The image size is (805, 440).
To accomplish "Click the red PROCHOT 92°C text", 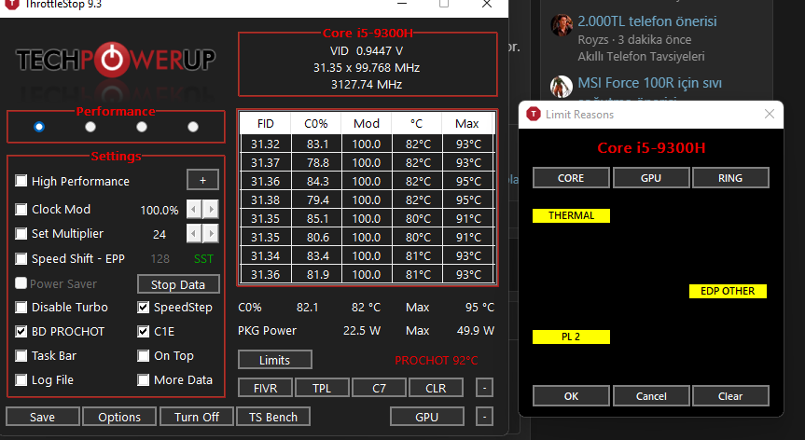I will (x=437, y=361).
